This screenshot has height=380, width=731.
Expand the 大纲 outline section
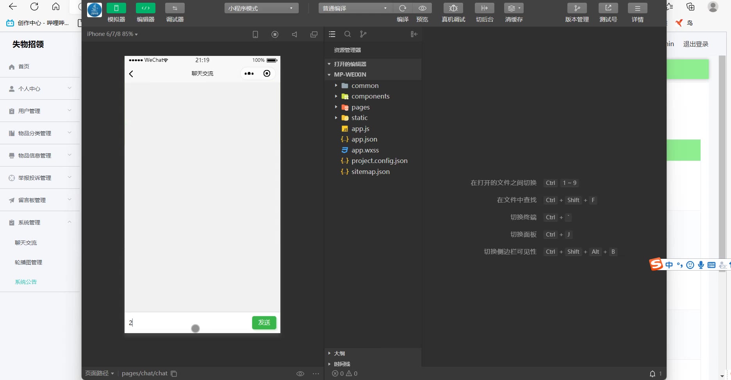[373, 353]
